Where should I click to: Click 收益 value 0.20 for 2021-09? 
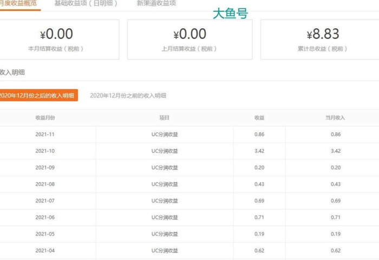coord(259,167)
